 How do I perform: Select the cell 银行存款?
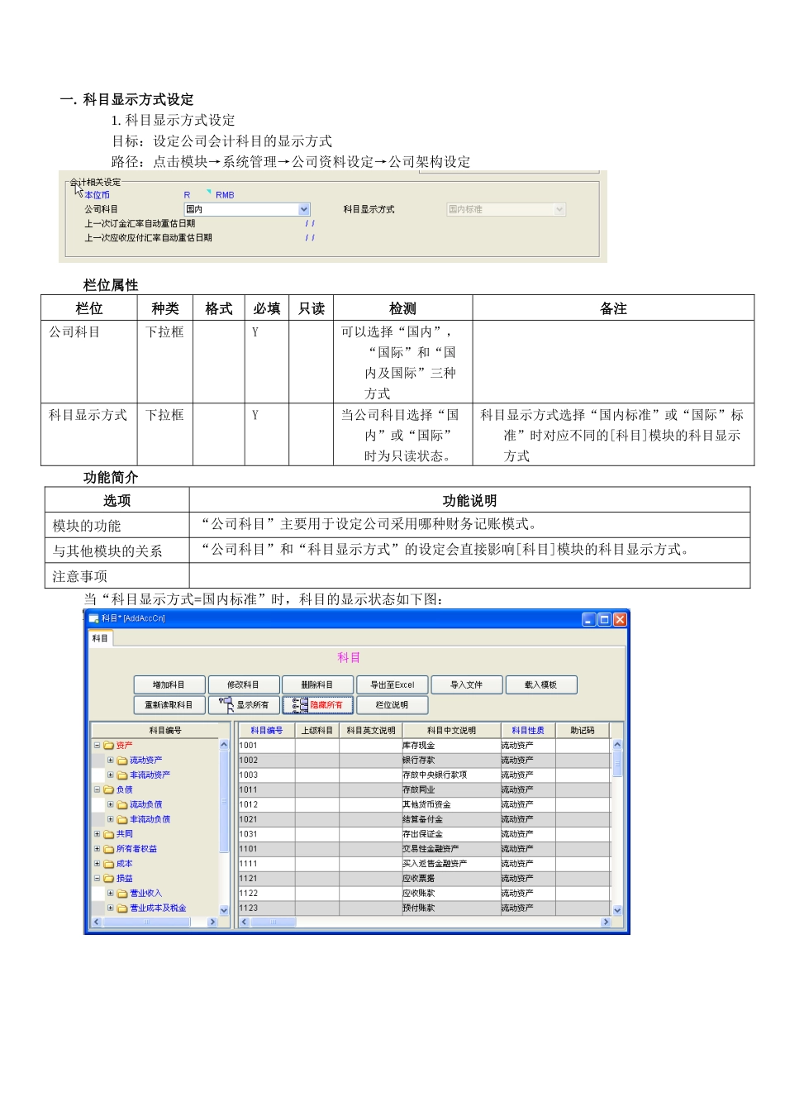click(x=451, y=761)
